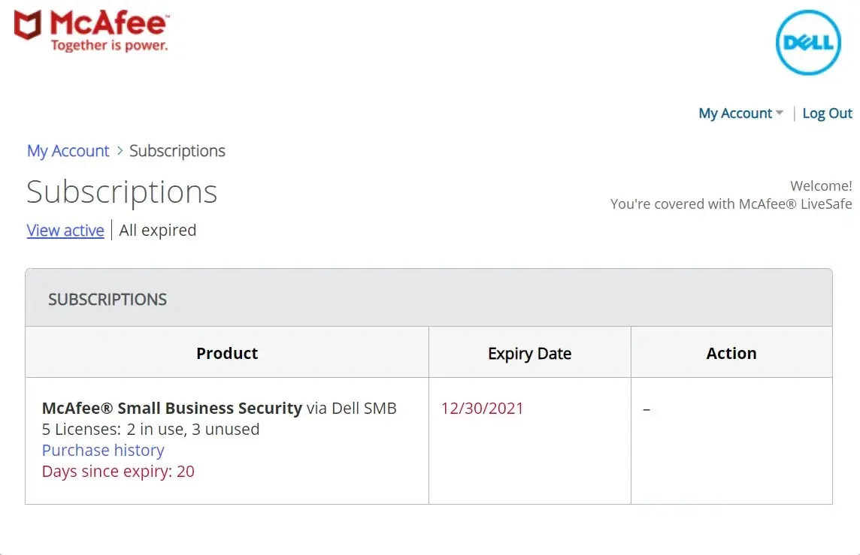Log Out of the account

827,113
